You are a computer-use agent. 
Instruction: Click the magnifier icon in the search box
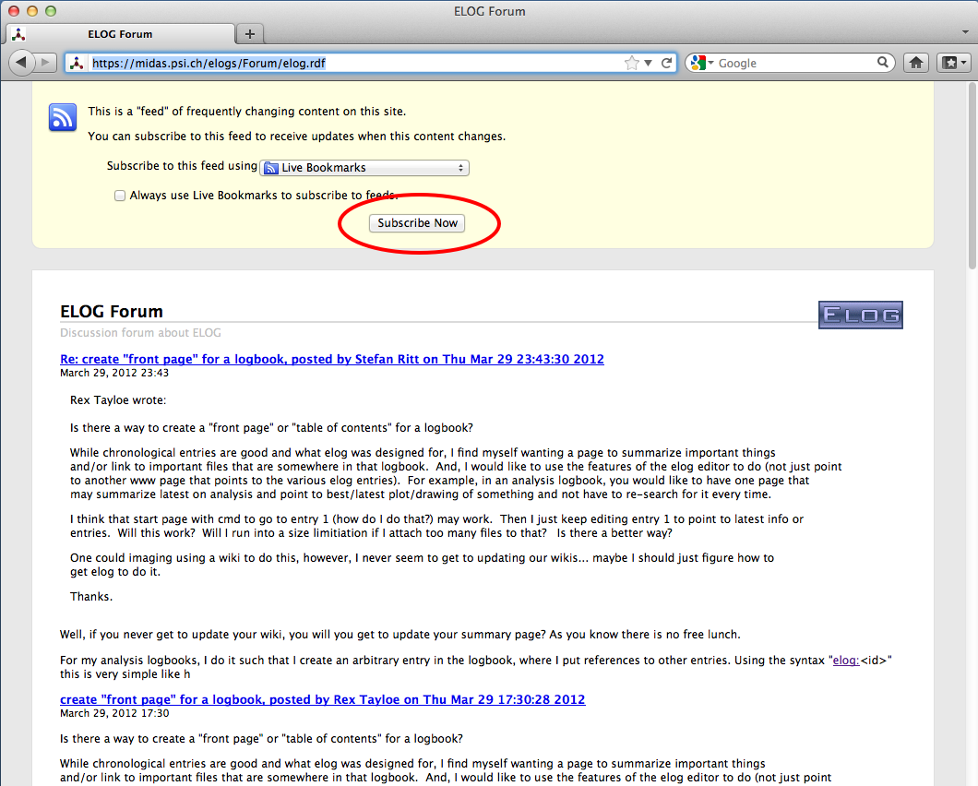click(883, 63)
